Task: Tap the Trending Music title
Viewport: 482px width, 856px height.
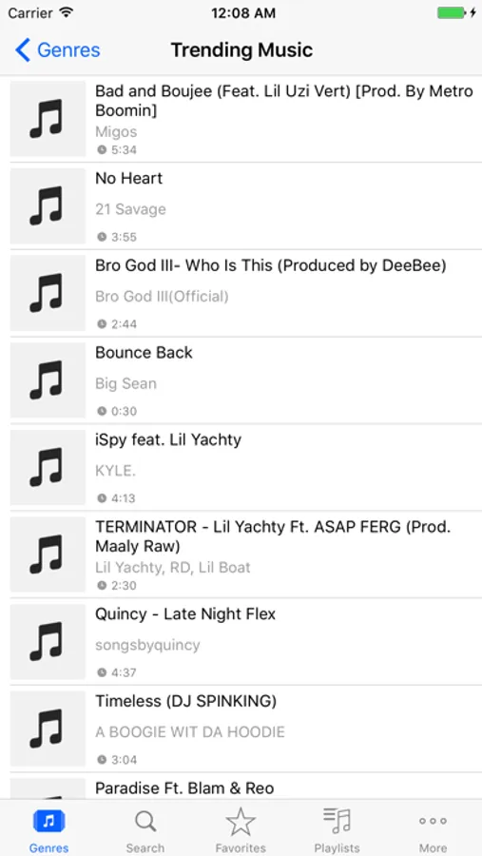Action: click(241, 50)
